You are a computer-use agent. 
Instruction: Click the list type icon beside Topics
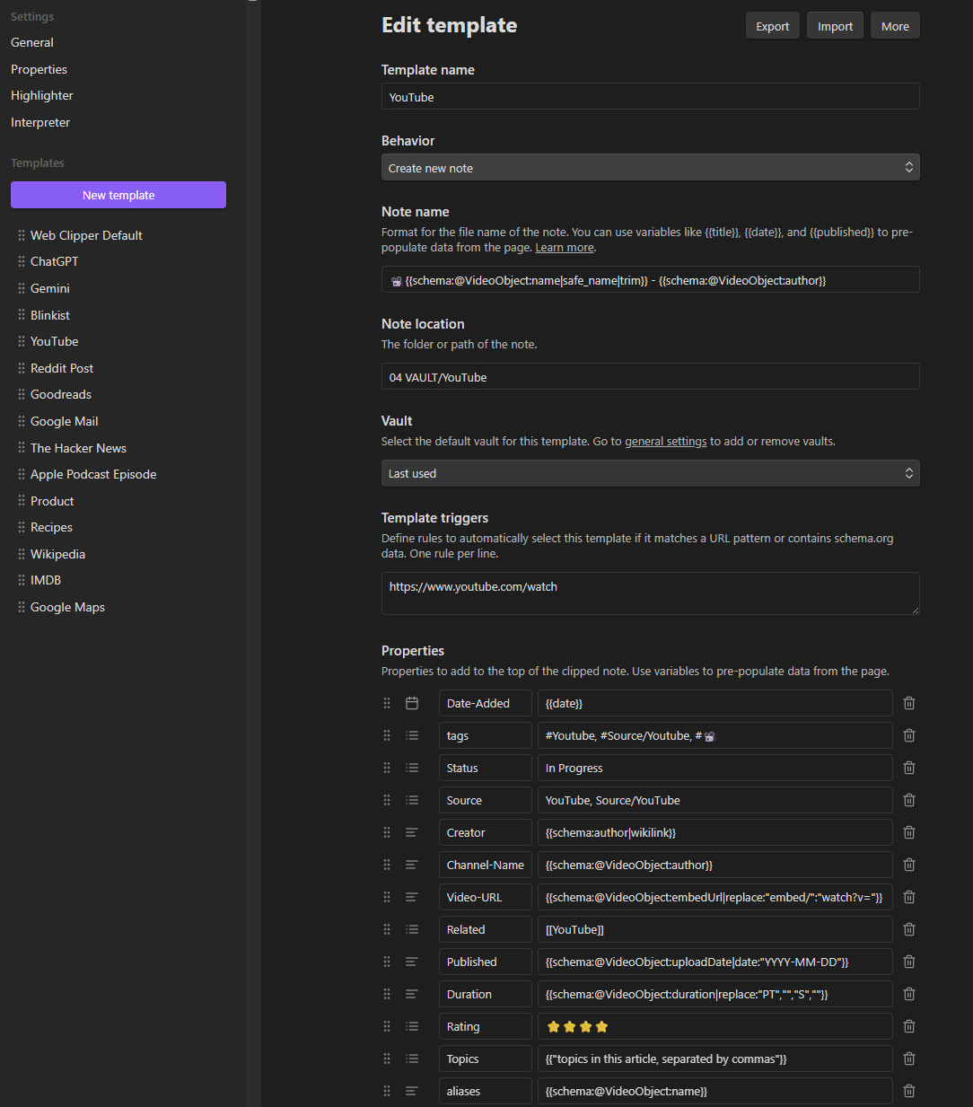[x=412, y=1059]
